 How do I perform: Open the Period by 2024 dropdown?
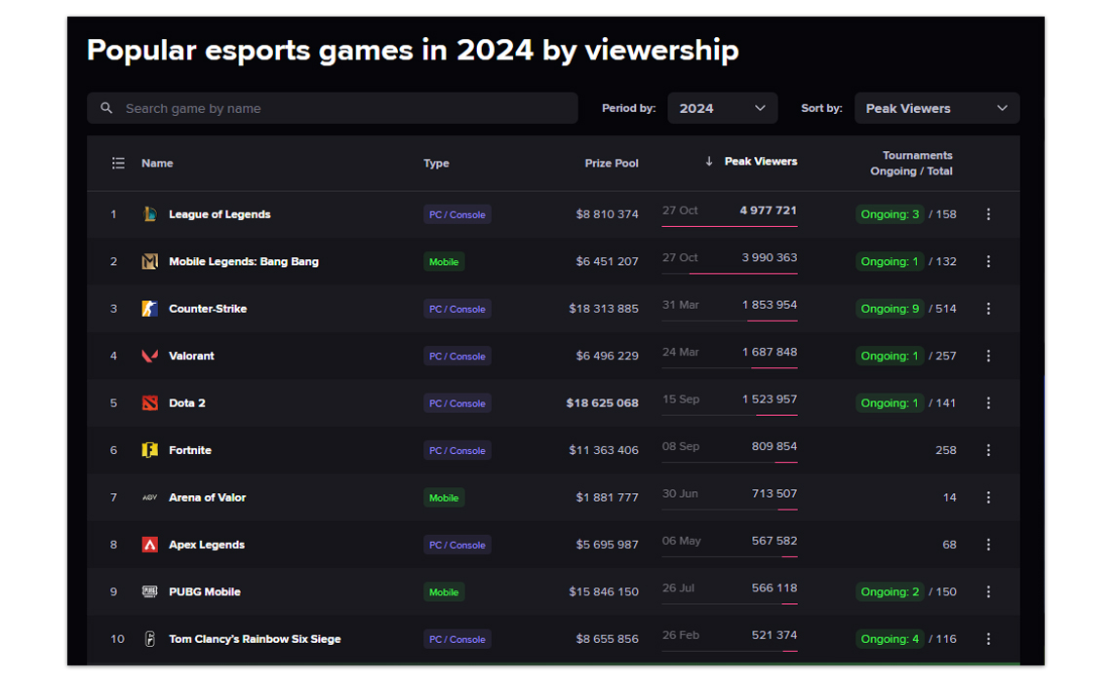pyautogui.click(x=722, y=108)
